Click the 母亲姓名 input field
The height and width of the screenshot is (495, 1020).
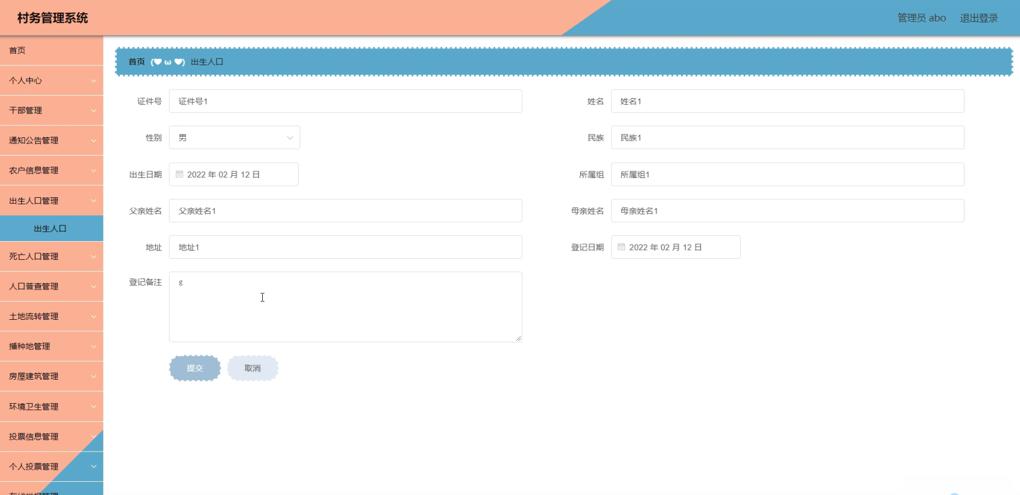[787, 210]
